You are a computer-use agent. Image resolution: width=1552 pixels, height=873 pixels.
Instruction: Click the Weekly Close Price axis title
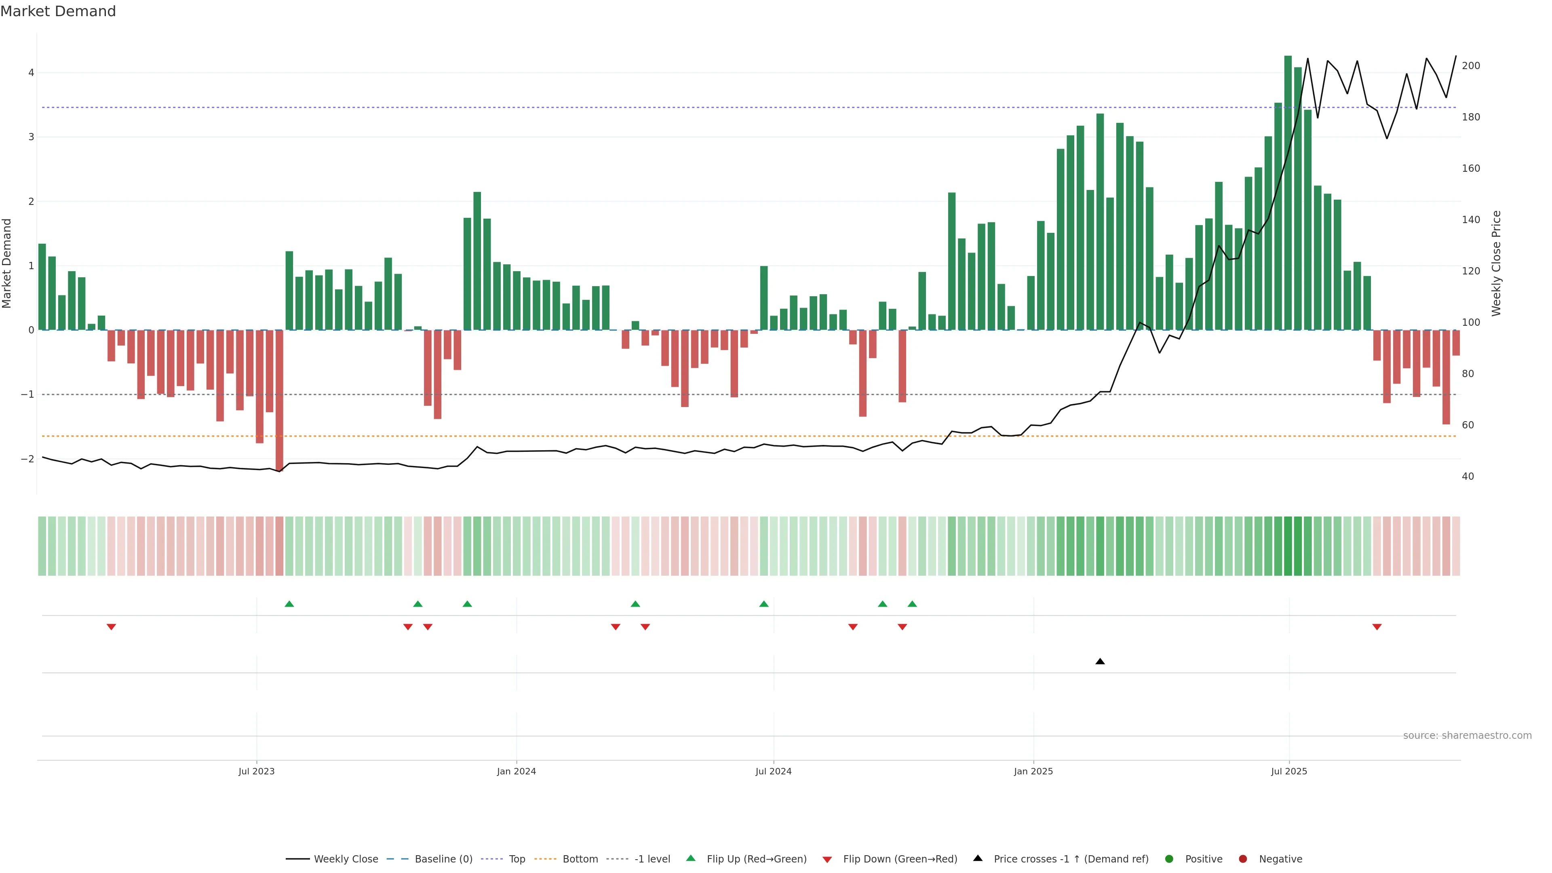1497,263
